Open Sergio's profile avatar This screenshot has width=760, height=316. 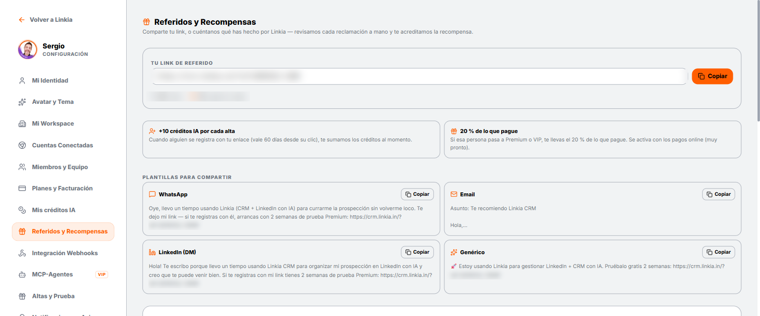tap(28, 49)
